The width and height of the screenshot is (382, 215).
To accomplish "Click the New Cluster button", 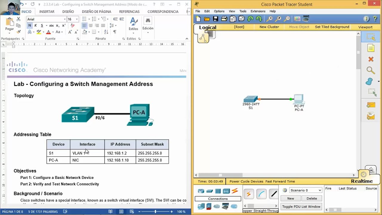I will [x=269, y=27].
